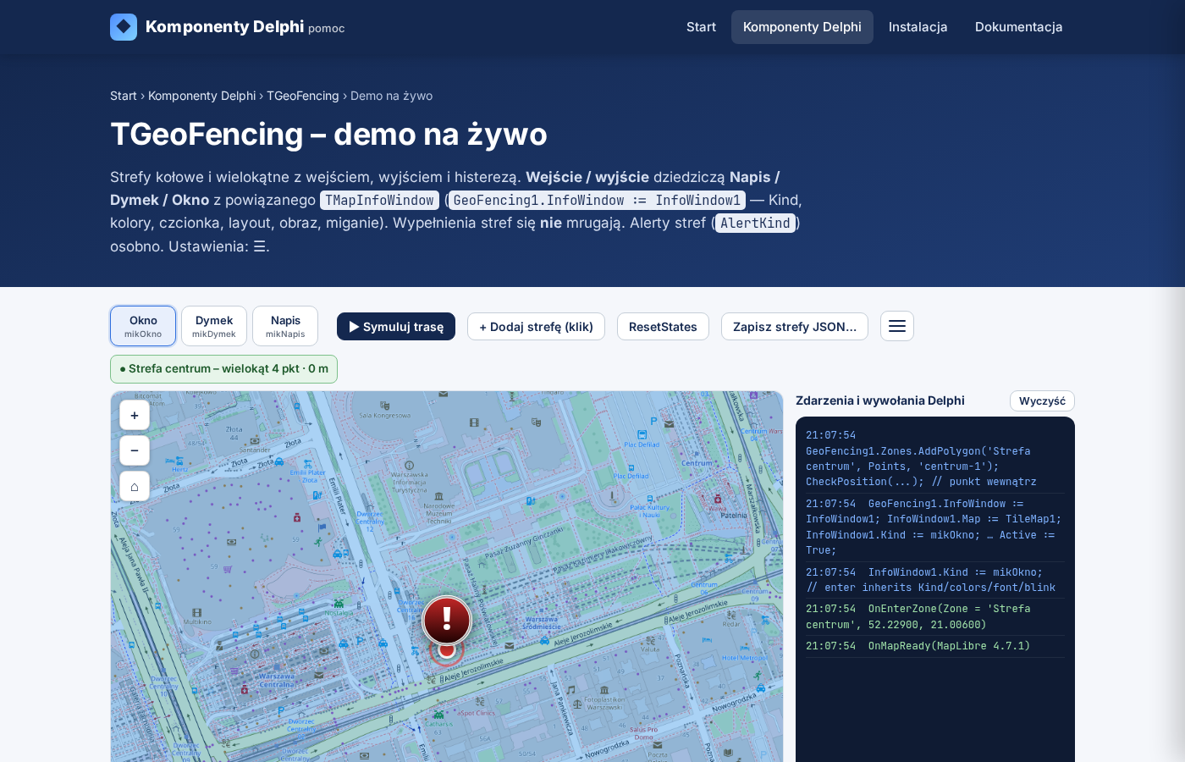Click the red exclamation alert marker

click(447, 620)
